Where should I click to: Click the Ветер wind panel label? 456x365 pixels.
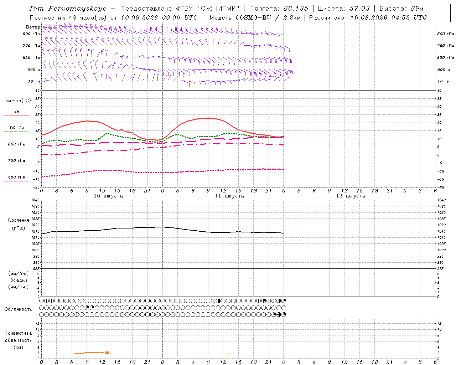(33, 27)
